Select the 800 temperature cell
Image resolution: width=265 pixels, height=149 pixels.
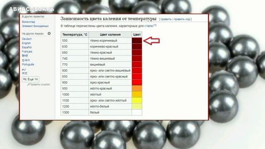[x=75, y=70]
